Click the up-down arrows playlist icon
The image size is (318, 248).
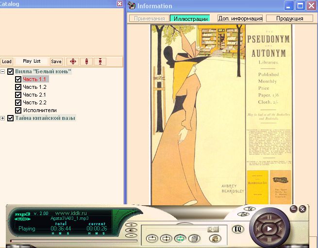pos(86,61)
